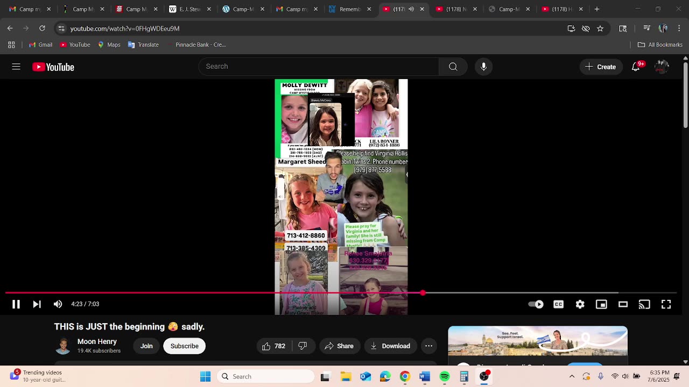
Task: Mute the video volume
Action: [x=58, y=304]
